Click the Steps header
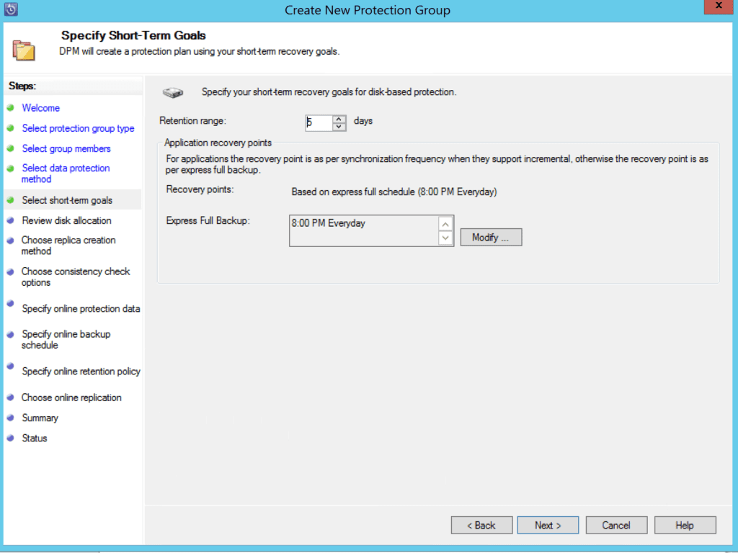Image resolution: width=738 pixels, height=553 pixels. (22, 86)
